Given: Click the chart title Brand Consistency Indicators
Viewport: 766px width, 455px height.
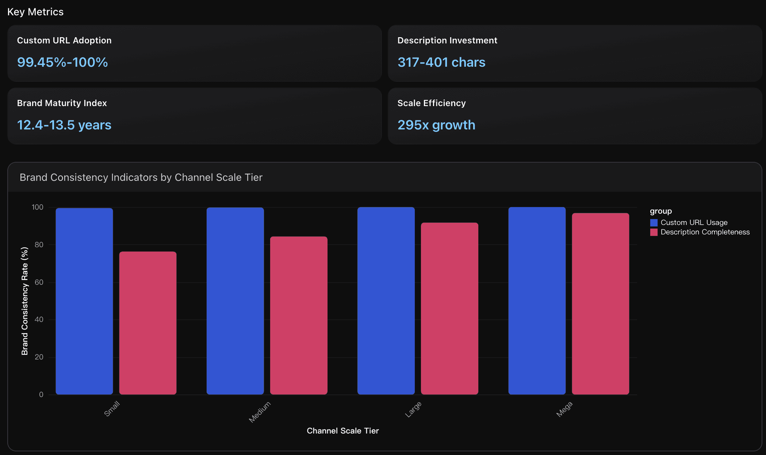Looking at the screenshot, I should [x=141, y=178].
